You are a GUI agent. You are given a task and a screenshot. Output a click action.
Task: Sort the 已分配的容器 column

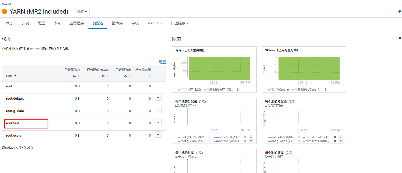(x=129, y=76)
